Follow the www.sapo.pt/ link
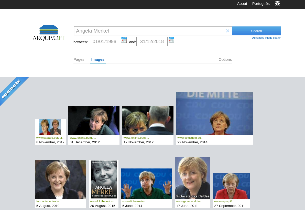Viewport: 305px width, 210px height. tap(223, 201)
